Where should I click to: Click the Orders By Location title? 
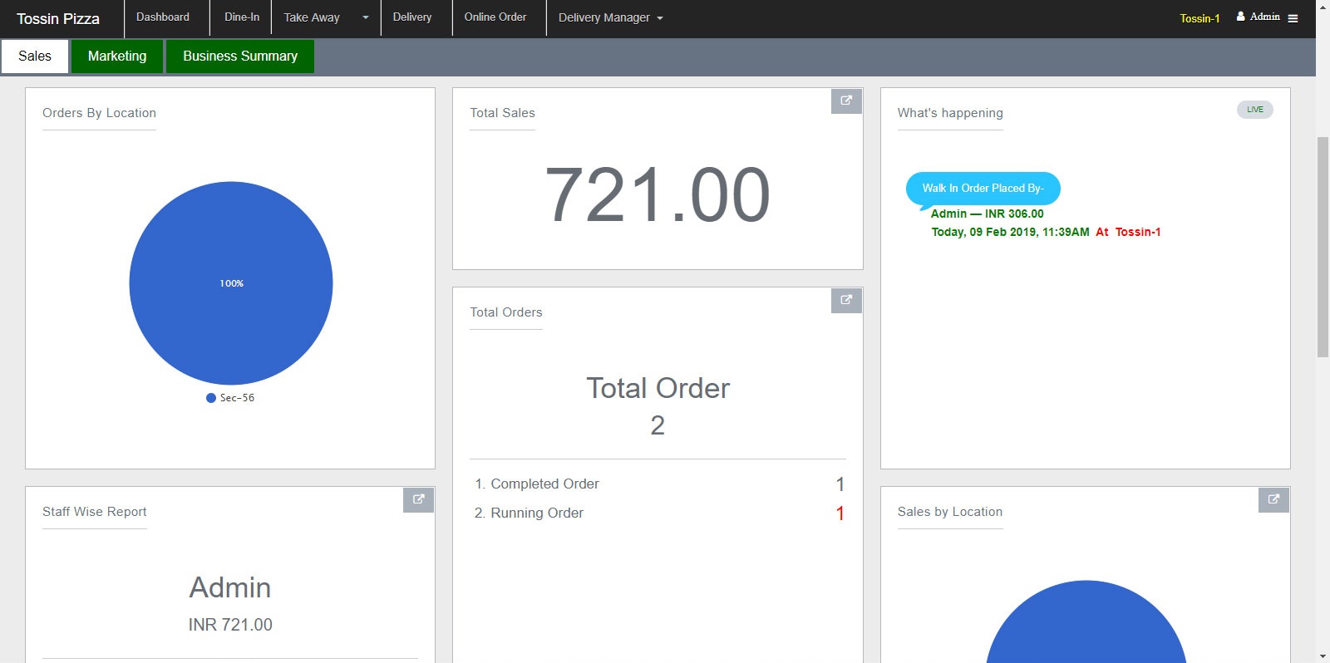(x=99, y=113)
